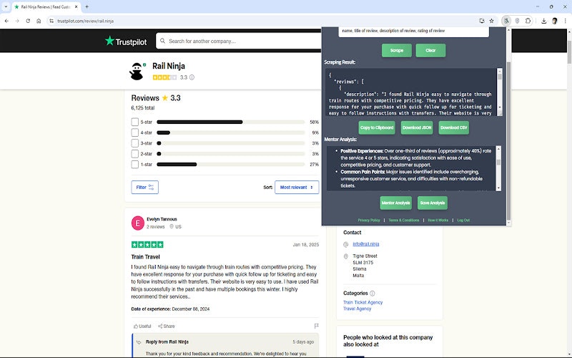Focus the Search for another company field

pos(239,41)
